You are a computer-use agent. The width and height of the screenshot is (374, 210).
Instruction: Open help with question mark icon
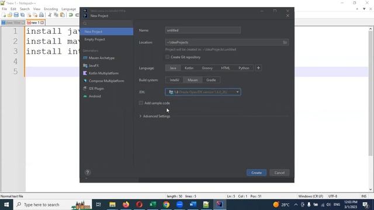click(x=88, y=173)
